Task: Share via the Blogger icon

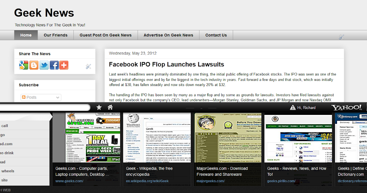Action: point(34,65)
